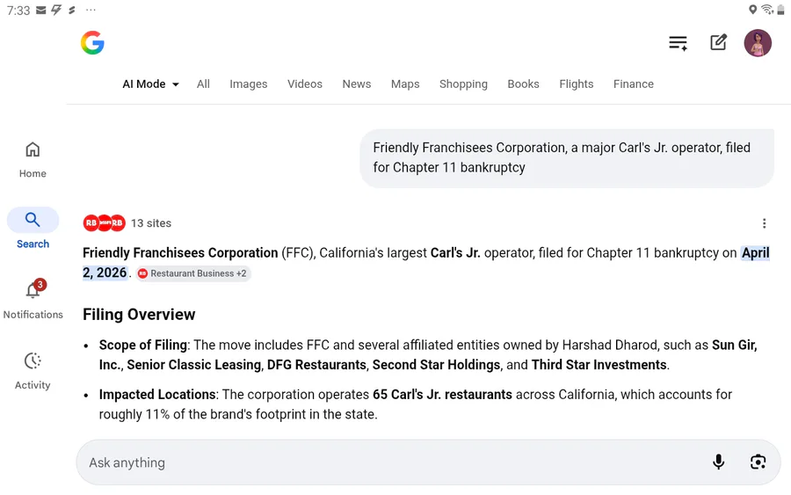Expand the AI Mode dropdown

pos(150,84)
